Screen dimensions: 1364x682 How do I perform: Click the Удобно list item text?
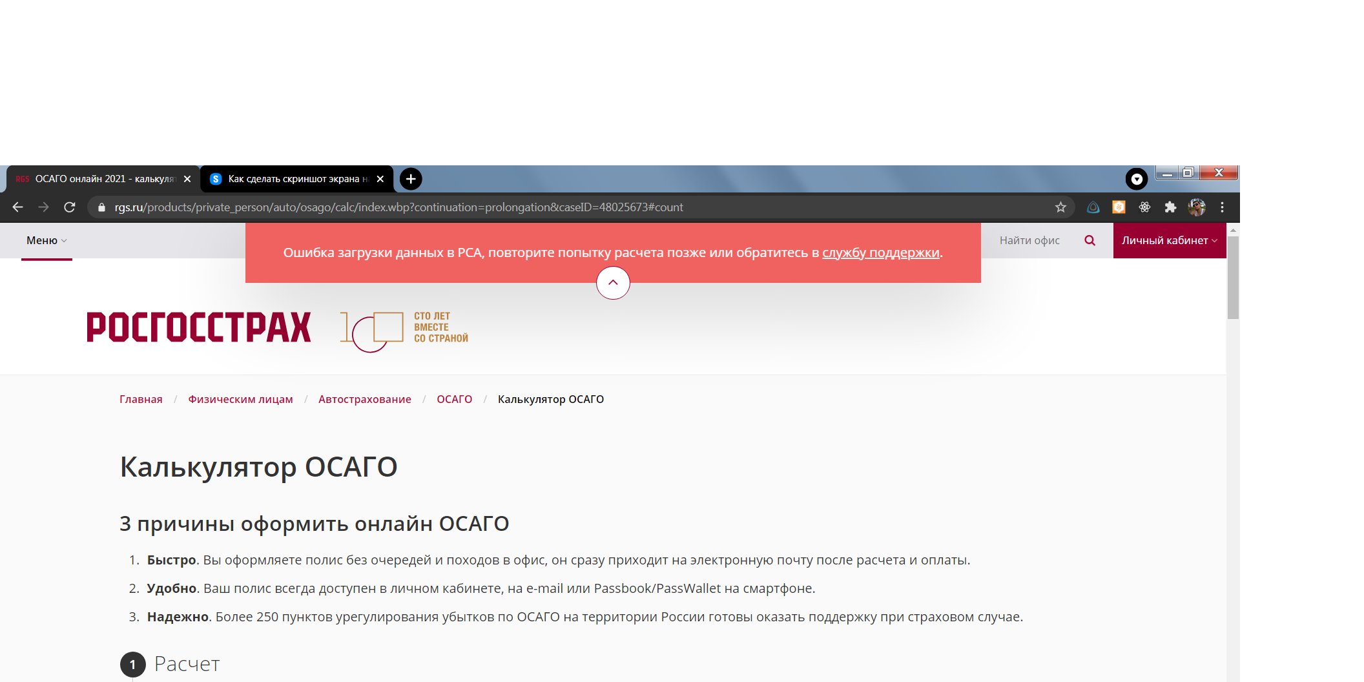click(481, 588)
